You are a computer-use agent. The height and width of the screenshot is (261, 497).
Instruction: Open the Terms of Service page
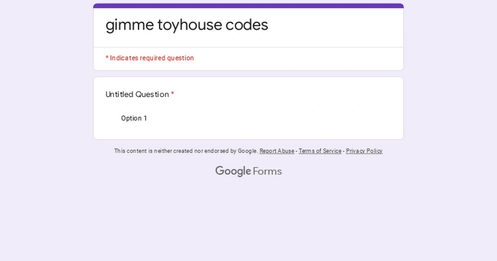point(320,151)
